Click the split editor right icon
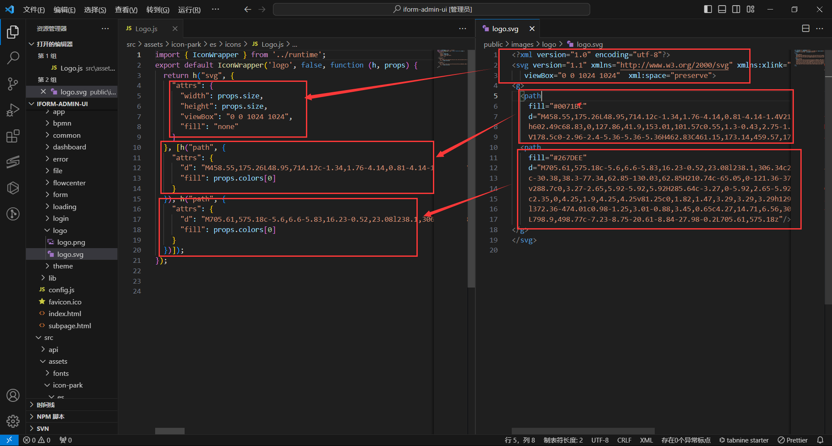832x446 pixels. tap(806, 29)
